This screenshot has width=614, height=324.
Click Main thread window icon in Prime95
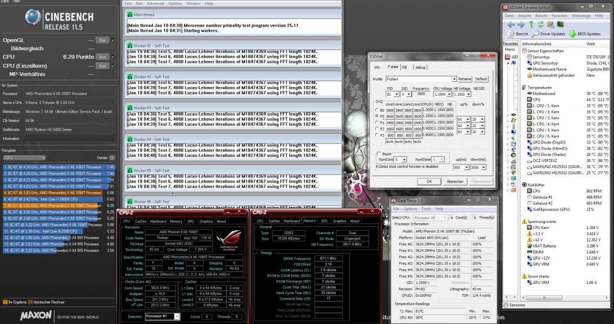(130, 14)
